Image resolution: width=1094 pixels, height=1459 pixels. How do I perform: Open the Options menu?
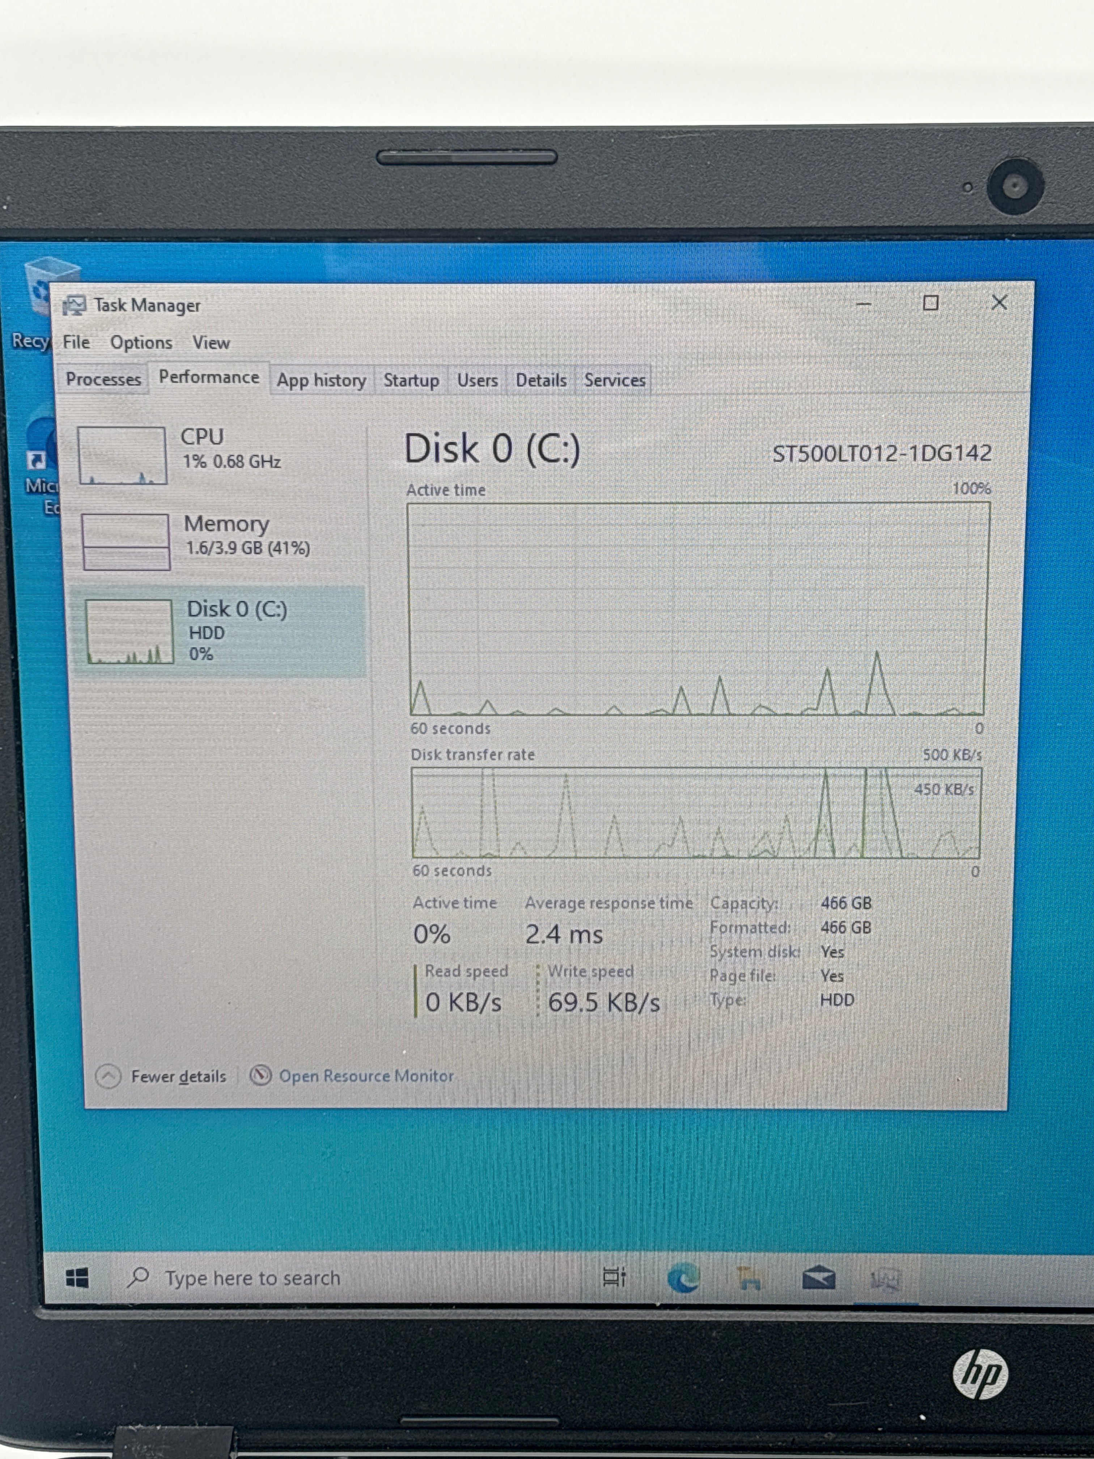(141, 343)
